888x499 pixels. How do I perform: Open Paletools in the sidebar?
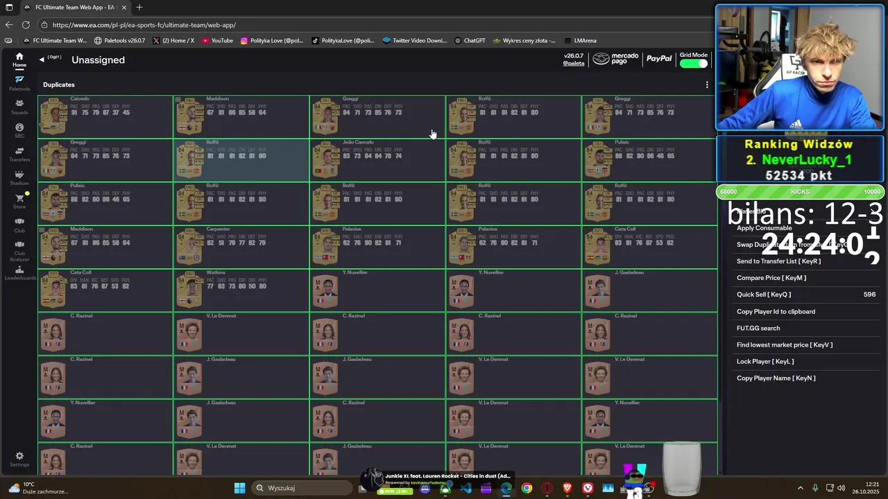pyautogui.click(x=19, y=83)
